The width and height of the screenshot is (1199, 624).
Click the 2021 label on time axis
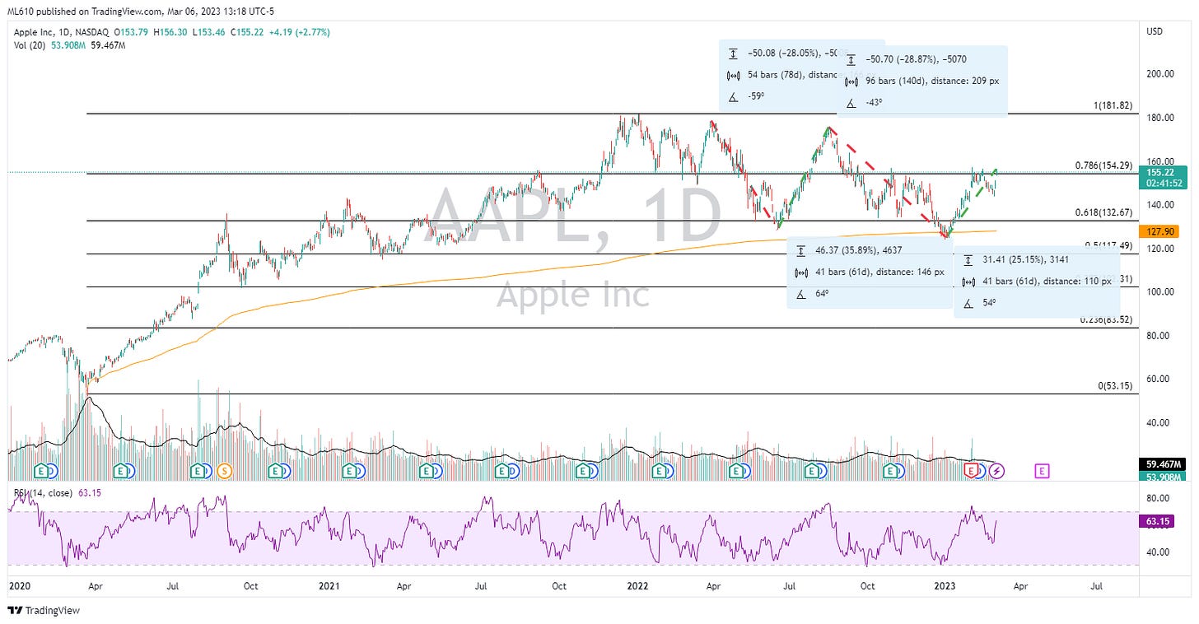(x=329, y=587)
